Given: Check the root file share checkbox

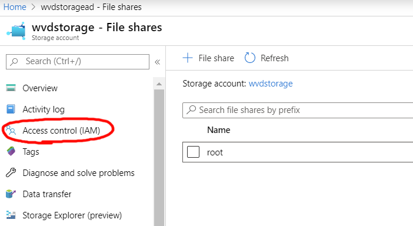Looking at the screenshot, I should (x=193, y=152).
